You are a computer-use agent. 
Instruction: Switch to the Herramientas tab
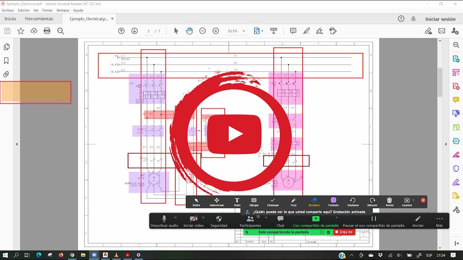coord(39,19)
